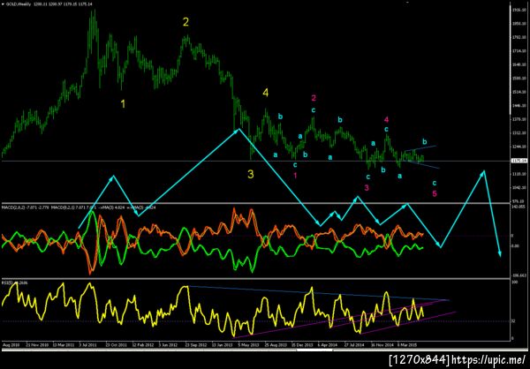Select the magenta wave label 3
The height and width of the screenshot is (369, 530).
point(367,187)
